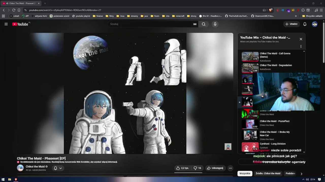This screenshot has width=325, height=182.
Task: Expand the filmy bookmarks folder
Action: (110, 16)
